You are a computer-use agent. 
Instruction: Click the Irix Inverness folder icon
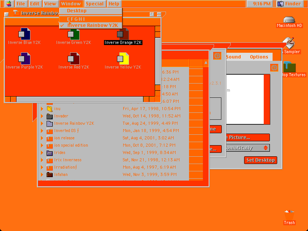click(x=50, y=160)
